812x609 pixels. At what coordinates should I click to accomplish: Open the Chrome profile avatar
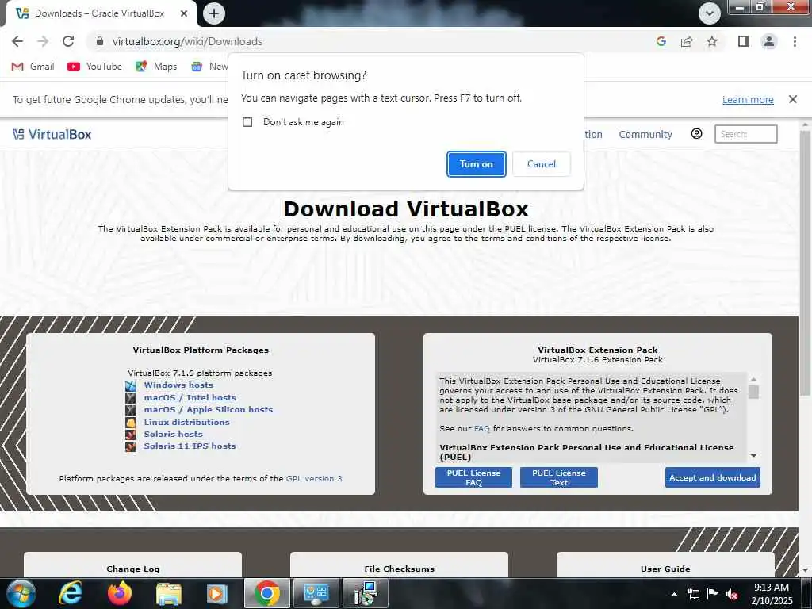pos(769,41)
